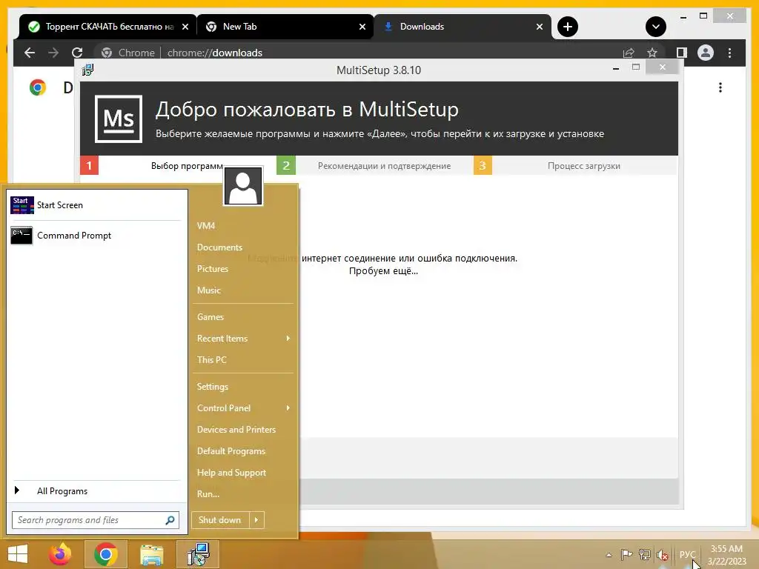Screen dimensions: 759x569
Task: Open Firefox from the taskbar
Action: [60, 554]
